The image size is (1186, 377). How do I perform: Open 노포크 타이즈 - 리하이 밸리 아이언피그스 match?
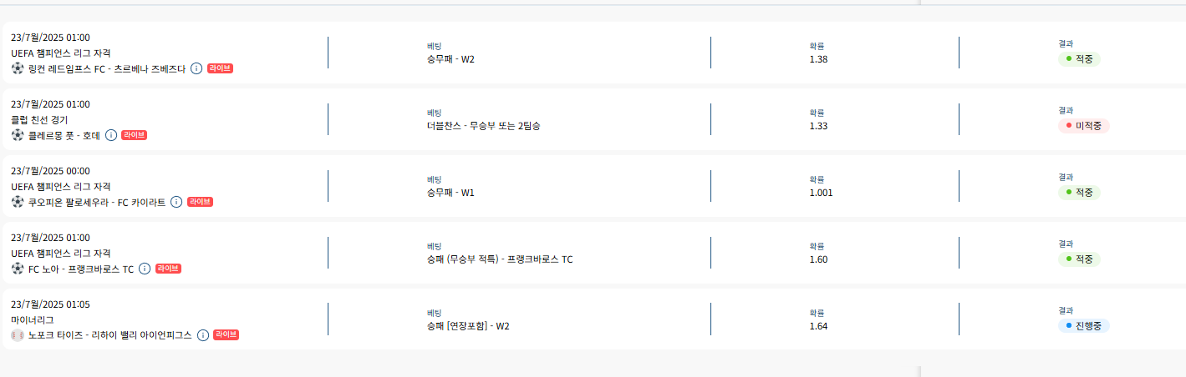[x=109, y=335]
